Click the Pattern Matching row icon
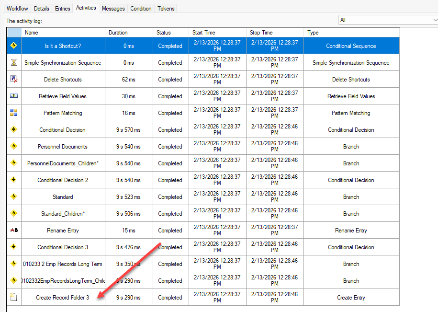The height and width of the screenshot is (312, 438). click(14, 113)
